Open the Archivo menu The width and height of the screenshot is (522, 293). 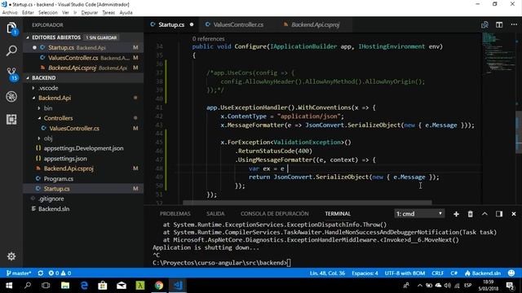(x=10, y=13)
